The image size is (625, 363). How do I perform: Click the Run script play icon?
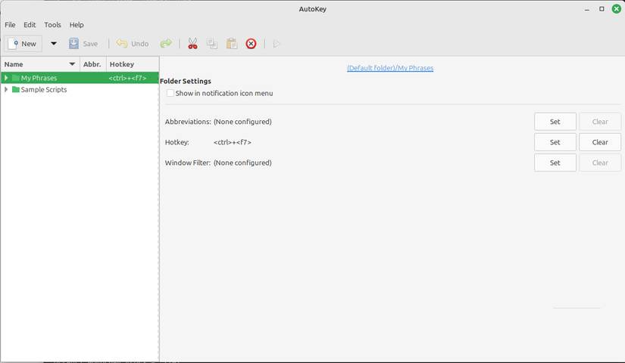[277, 44]
